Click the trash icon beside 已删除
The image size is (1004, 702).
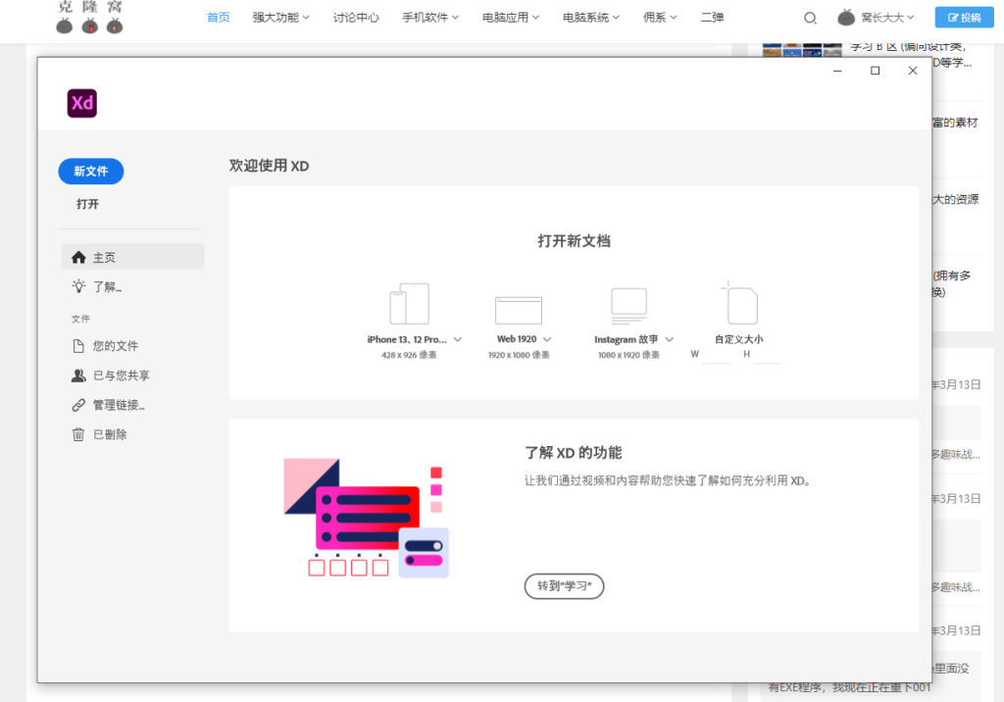[78, 434]
